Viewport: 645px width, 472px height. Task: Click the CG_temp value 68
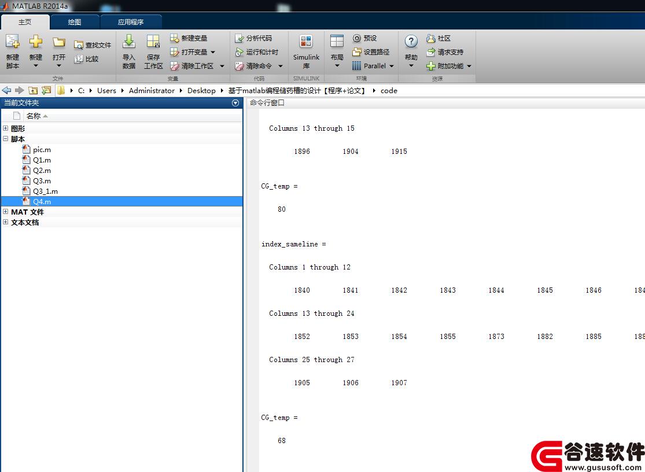[282, 440]
